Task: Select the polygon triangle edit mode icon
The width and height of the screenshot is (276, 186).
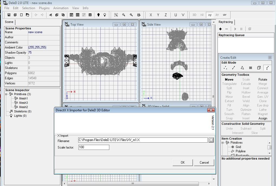Action: click(x=242, y=68)
